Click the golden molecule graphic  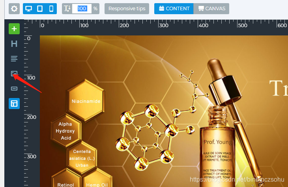[163, 121]
